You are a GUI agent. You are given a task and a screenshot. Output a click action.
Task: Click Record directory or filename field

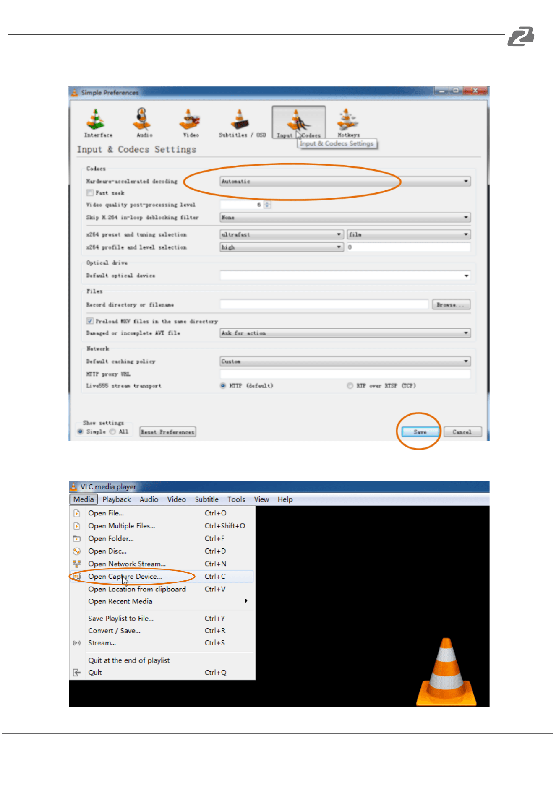[324, 304]
